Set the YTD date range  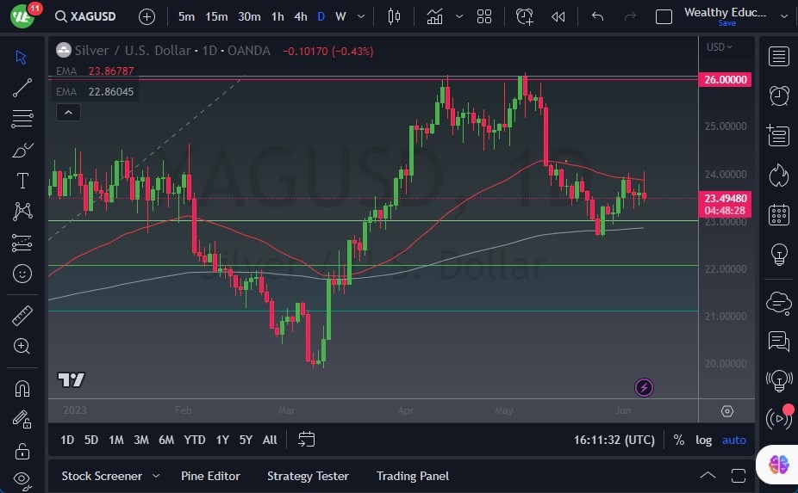[x=195, y=440]
